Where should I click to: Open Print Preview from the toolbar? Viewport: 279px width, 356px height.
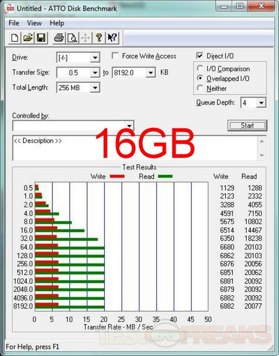pos(72,38)
